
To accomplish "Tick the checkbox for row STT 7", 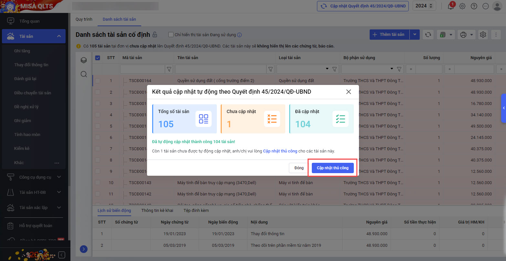I will [x=98, y=149].
